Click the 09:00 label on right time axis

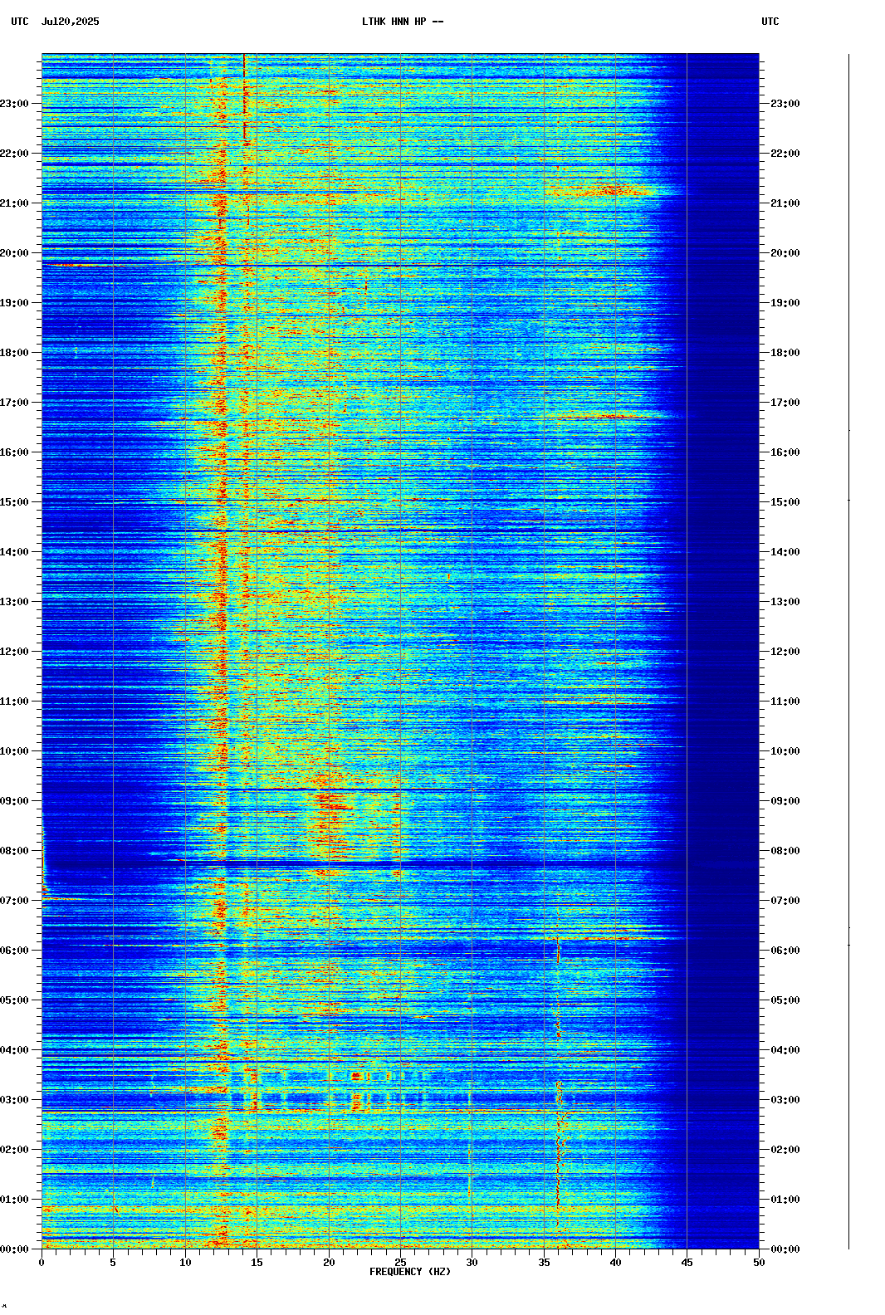point(785,801)
